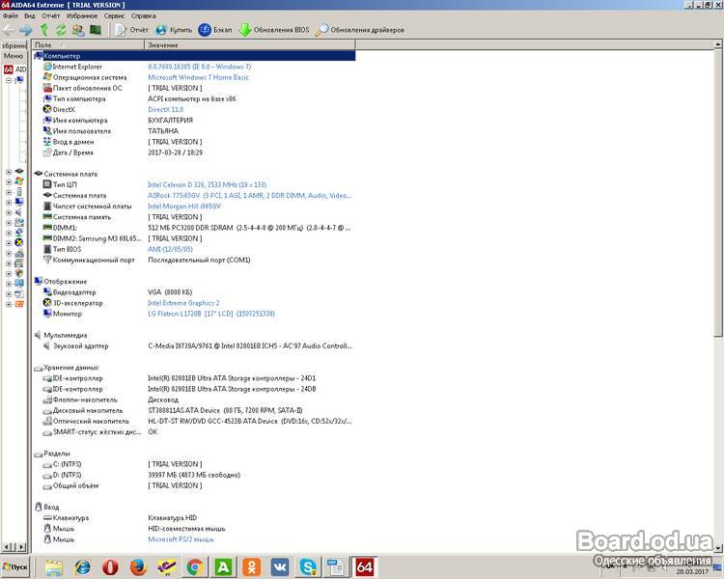Click the green monitor toolbar icon
Screen dimensions: 724x579
coord(96,30)
